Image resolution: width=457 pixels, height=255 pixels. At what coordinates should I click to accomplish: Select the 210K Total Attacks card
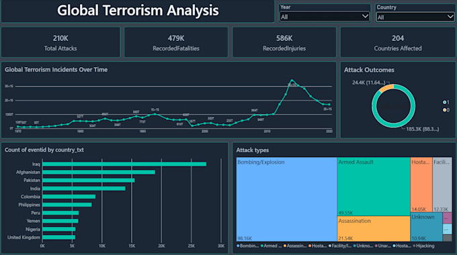pos(60,42)
